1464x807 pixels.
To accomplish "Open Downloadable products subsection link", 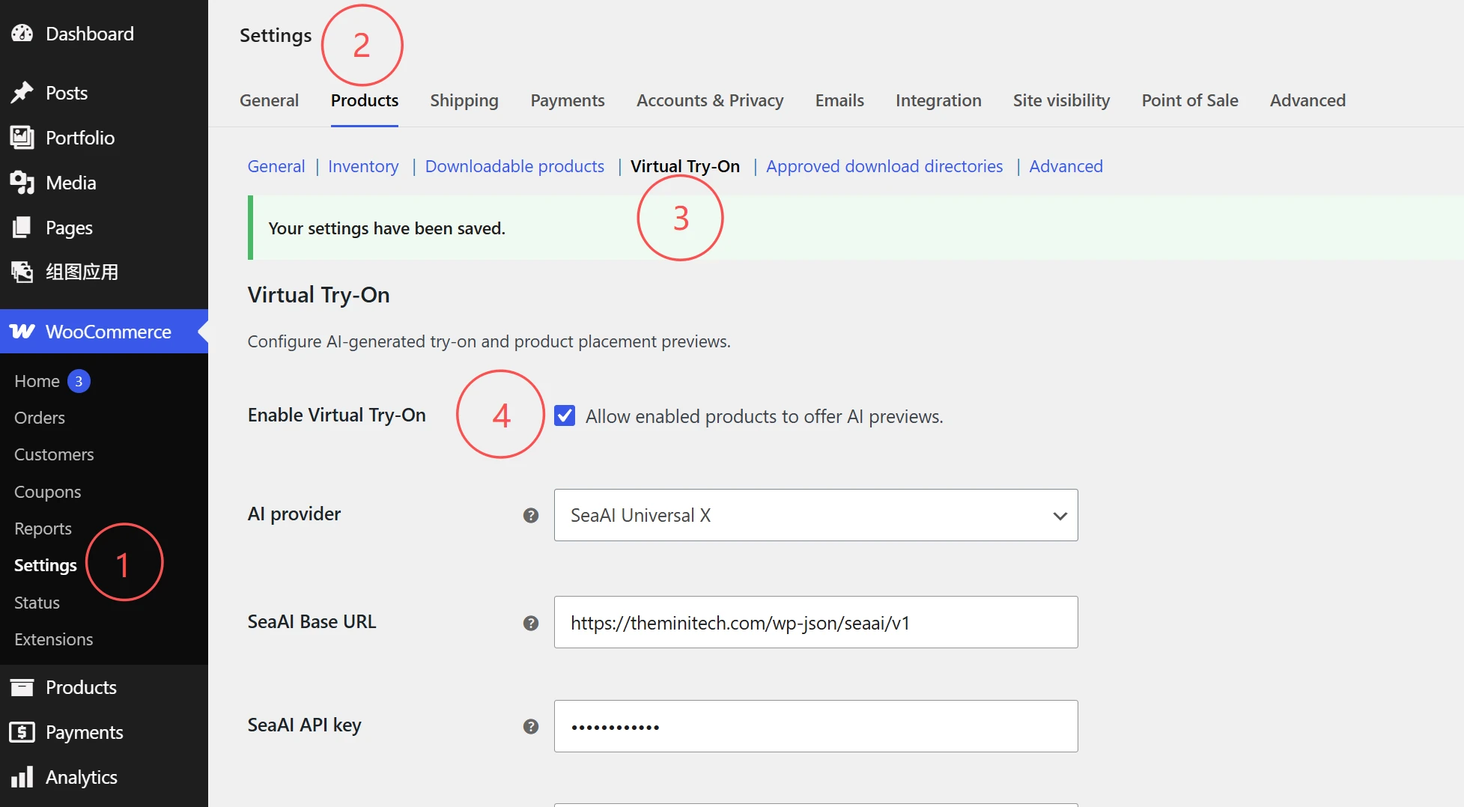I will click(514, 166).
